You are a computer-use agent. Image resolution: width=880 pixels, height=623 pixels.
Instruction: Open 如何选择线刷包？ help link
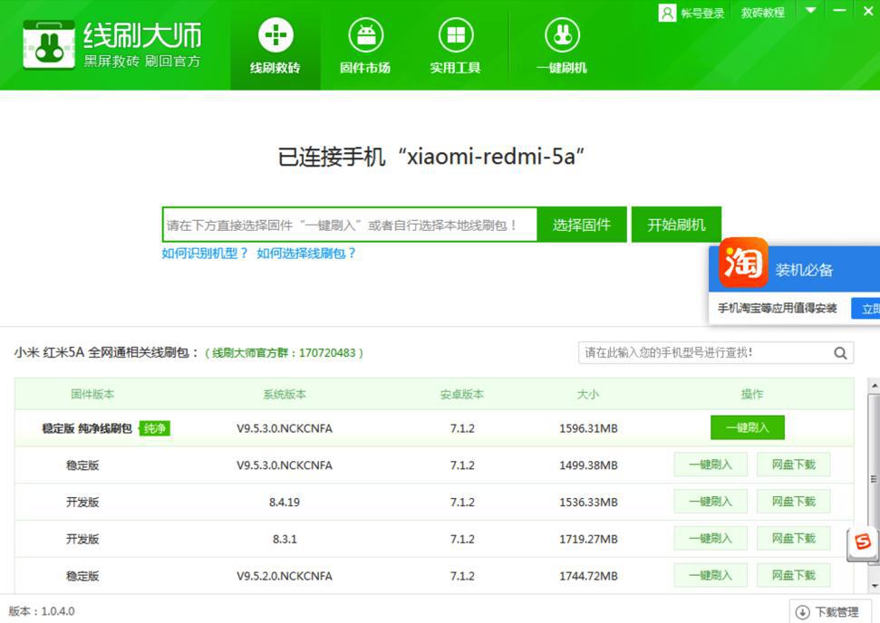(306, 254)
